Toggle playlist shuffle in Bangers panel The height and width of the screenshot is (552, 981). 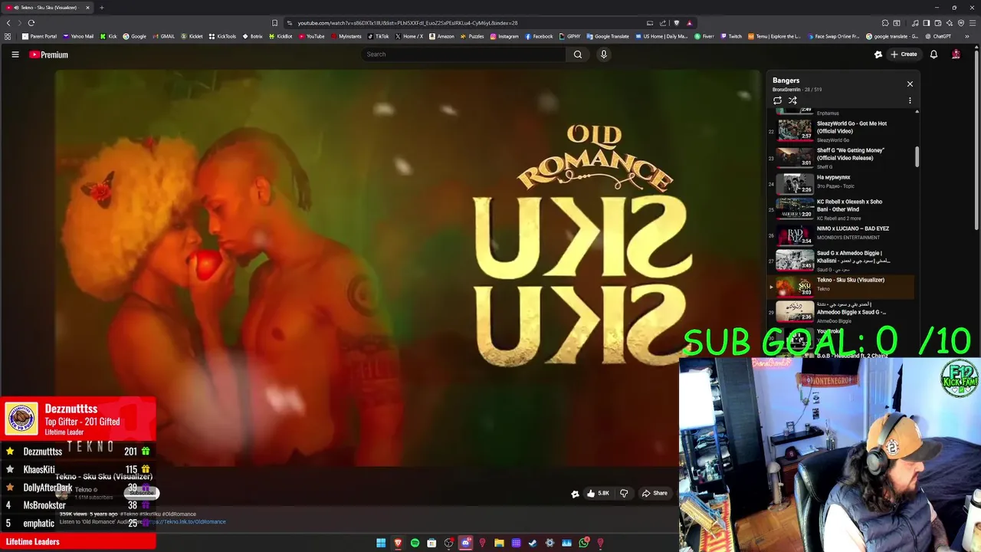point(792,100)
